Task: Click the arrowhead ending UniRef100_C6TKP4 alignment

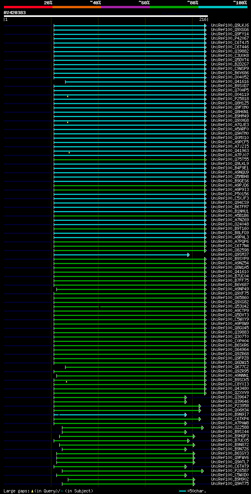Action: click(x=200, y=419)
